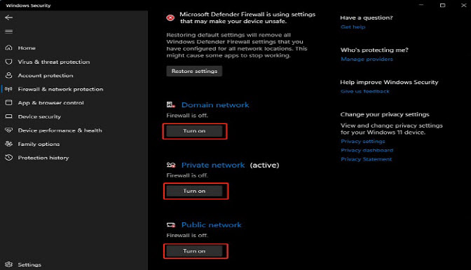Click the back arrow icon

(x=8, y=18)
